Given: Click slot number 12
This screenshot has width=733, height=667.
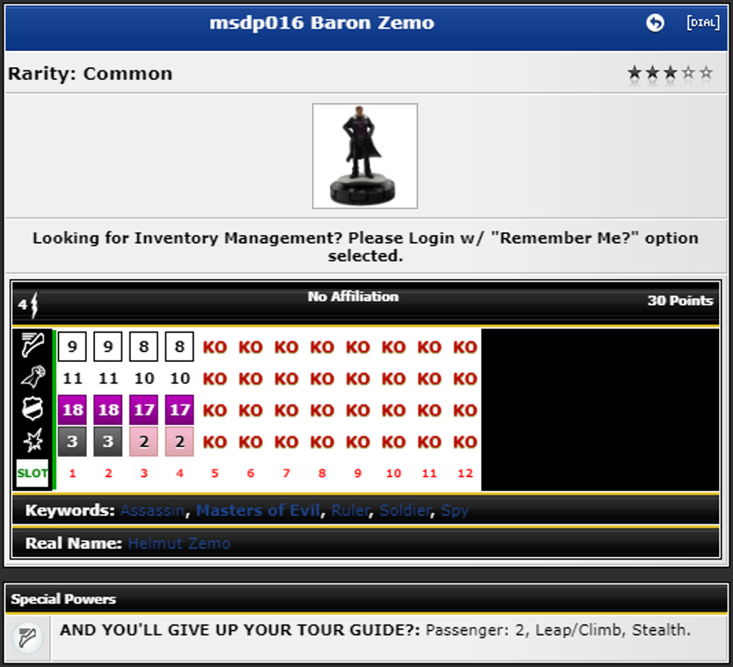Looking at the screenshot, I should point(465,473).
